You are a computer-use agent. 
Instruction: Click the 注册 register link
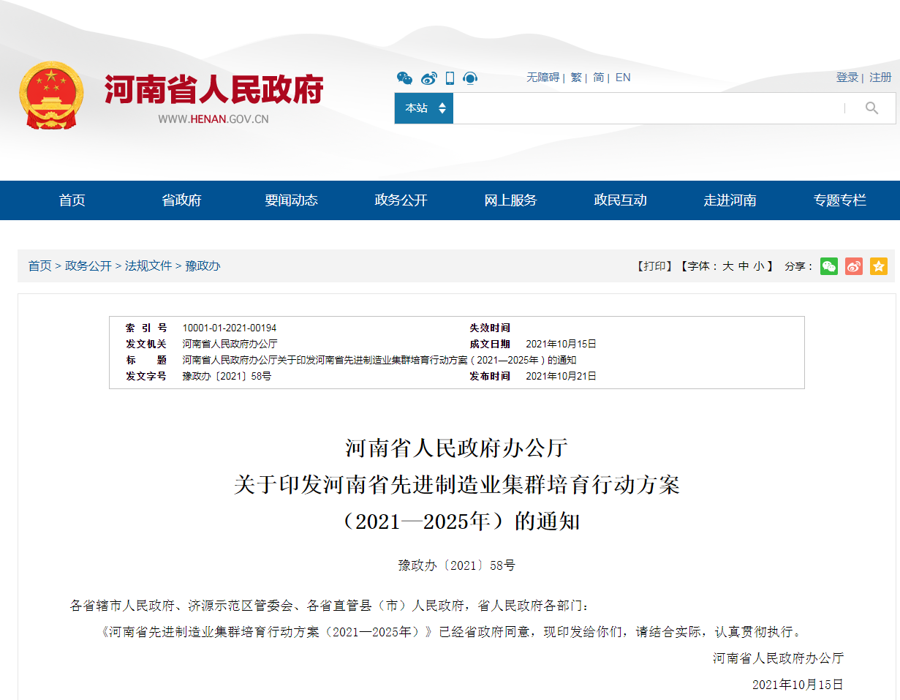[x=881, y=78]
